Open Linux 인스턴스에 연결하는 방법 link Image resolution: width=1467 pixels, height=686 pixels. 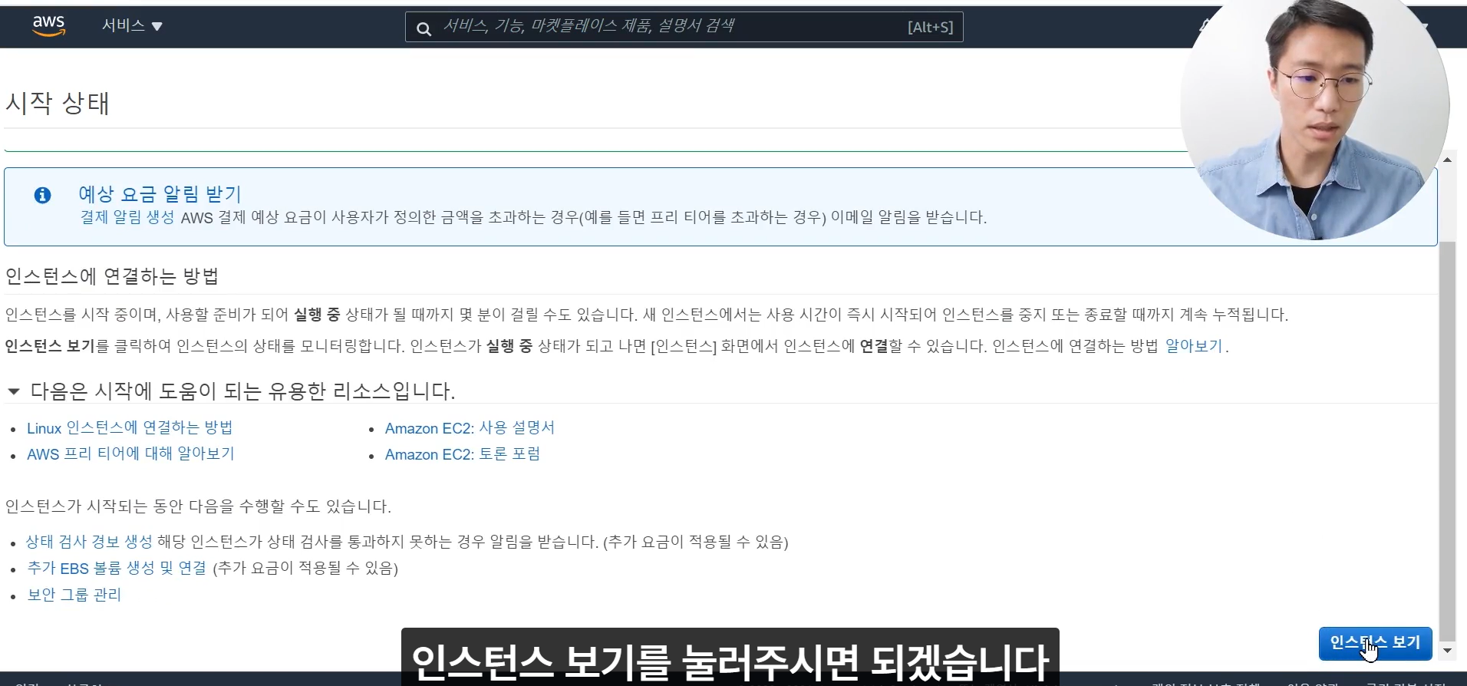(130, 427)
